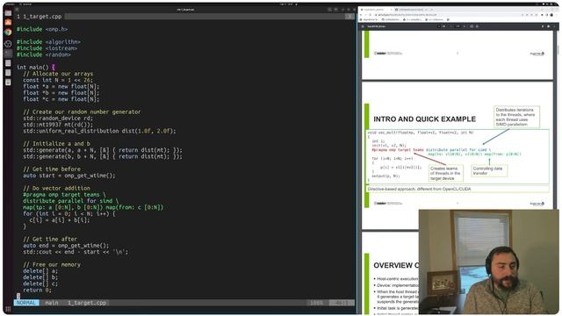Open Google Chrome from the Ubuntu dock
This screenshot has width=562, height=316.
tap(8, 32)
